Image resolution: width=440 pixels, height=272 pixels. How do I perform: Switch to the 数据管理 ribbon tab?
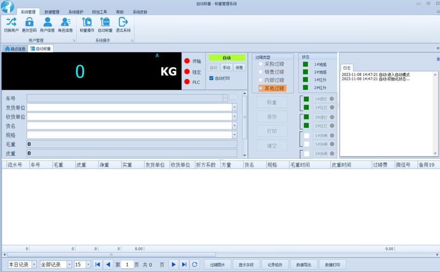click(x=52, y=11)
